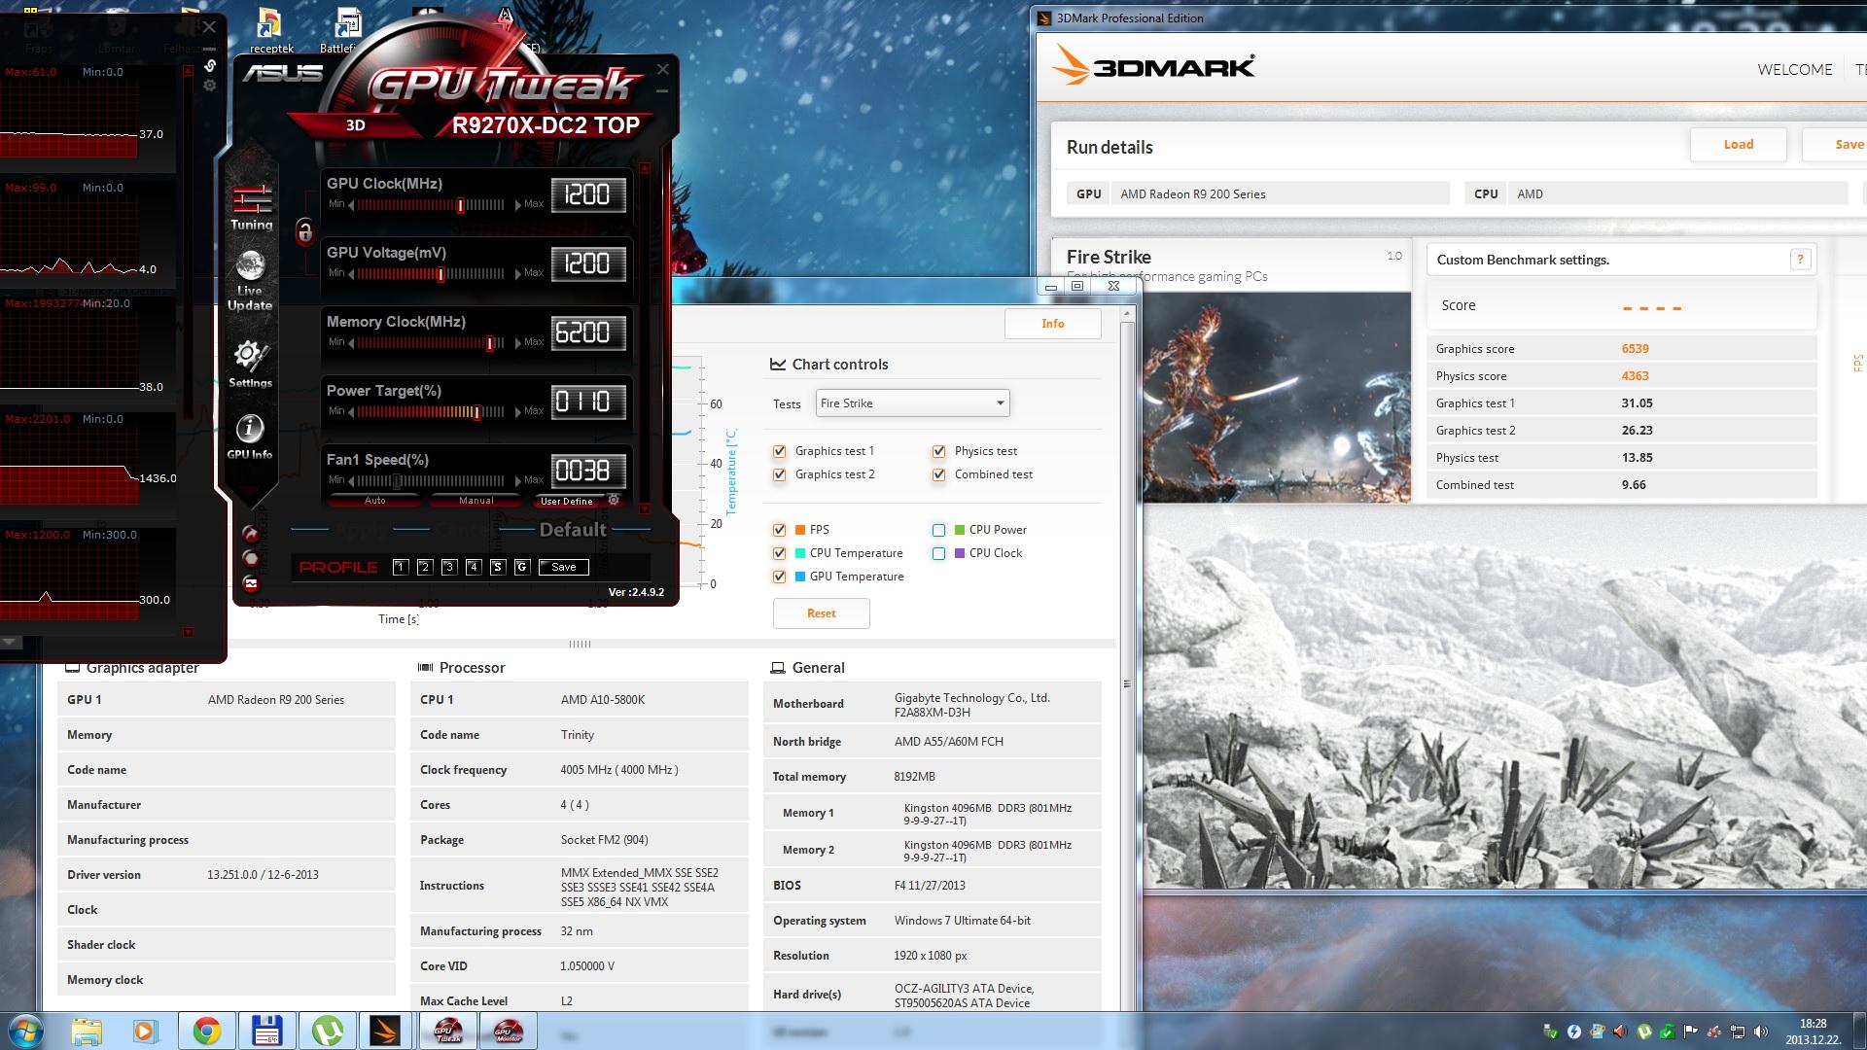Increase Fan1 Speed with the Max arrow
This screenshot has height=1050, width=1867.
[x=516, y=481]
